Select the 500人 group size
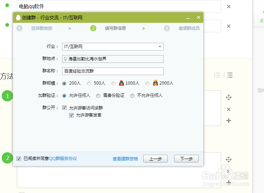 [89, 84]
